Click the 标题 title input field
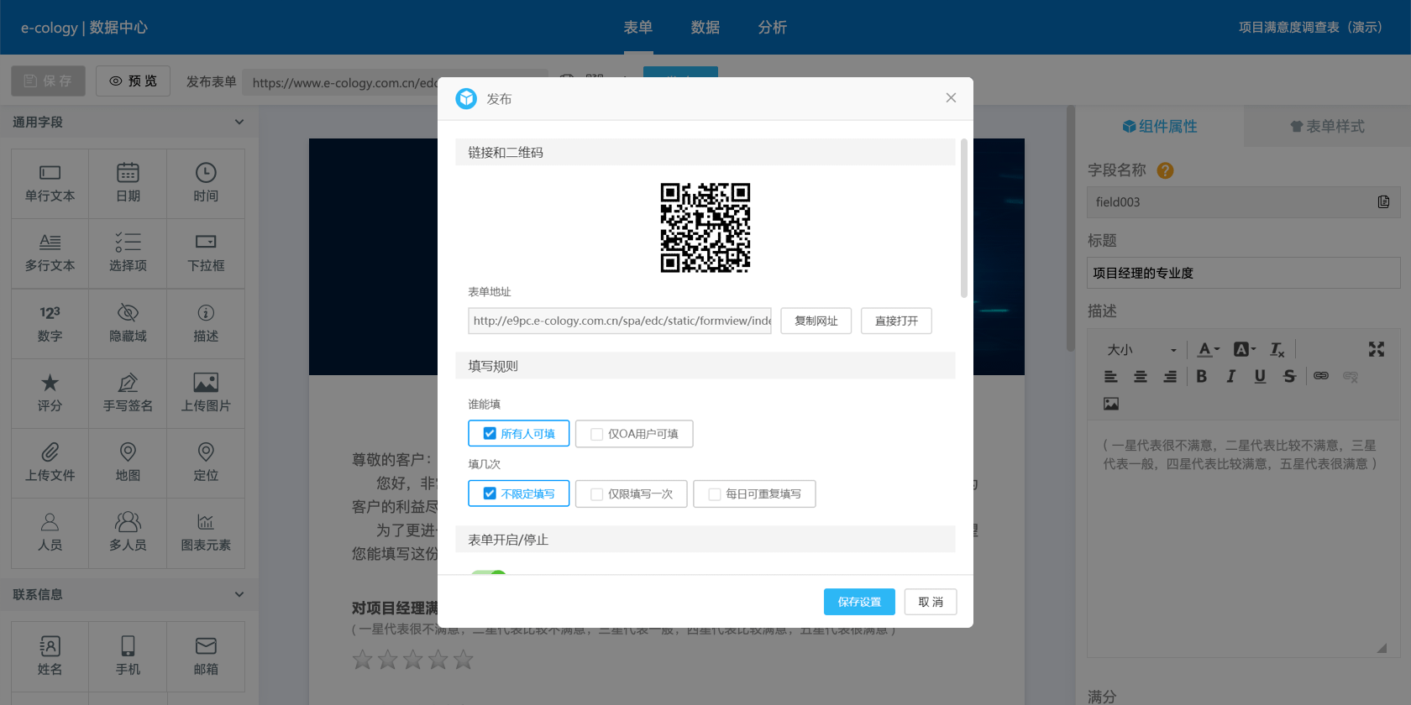 pos(1244,273)
